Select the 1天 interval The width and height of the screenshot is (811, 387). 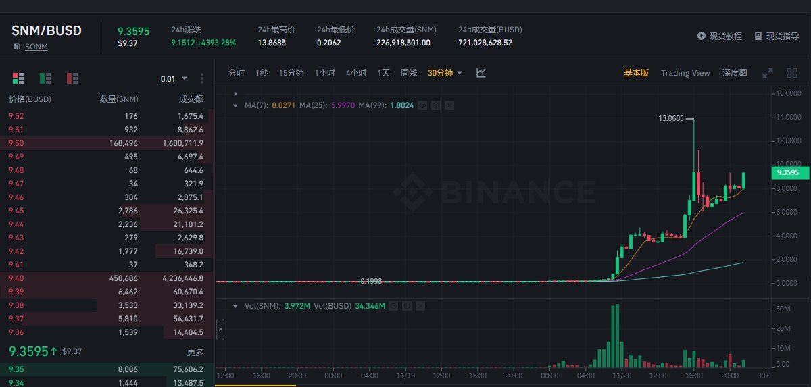[384, 73]
